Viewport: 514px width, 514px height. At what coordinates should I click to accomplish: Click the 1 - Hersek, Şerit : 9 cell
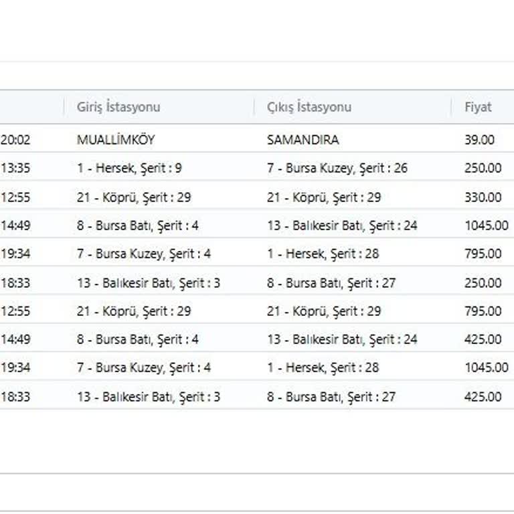129,169
